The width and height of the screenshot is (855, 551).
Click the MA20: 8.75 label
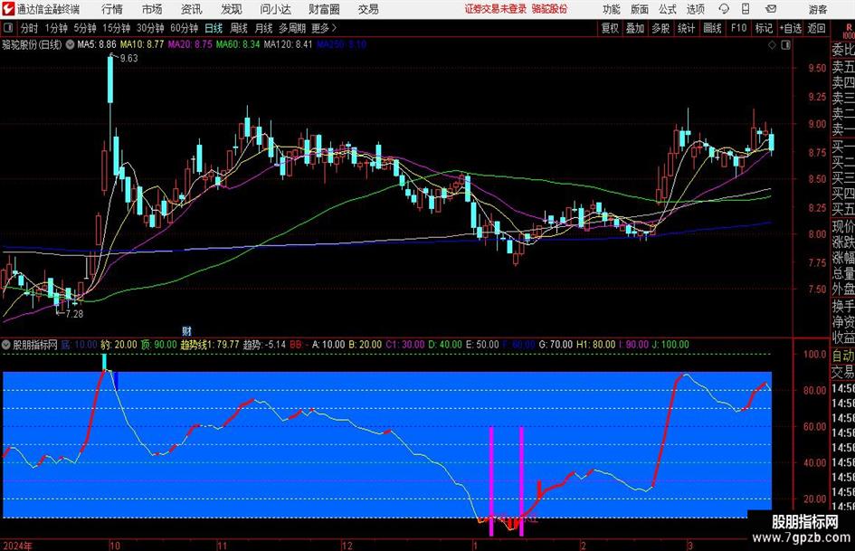pos(190,44)
